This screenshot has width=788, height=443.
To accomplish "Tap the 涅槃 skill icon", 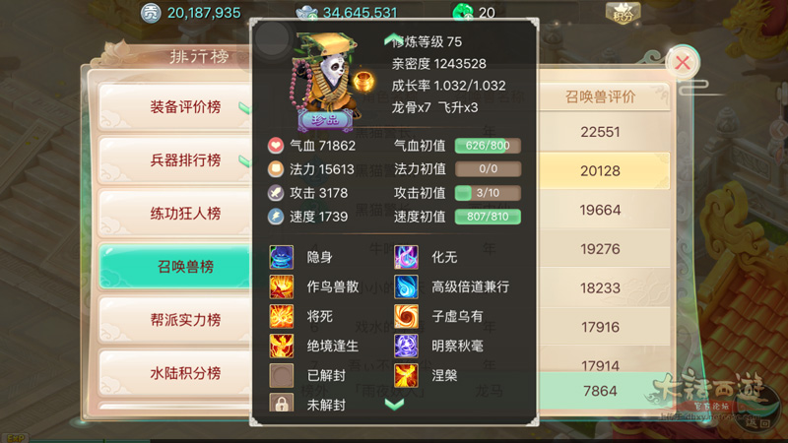I will (406, 375).
